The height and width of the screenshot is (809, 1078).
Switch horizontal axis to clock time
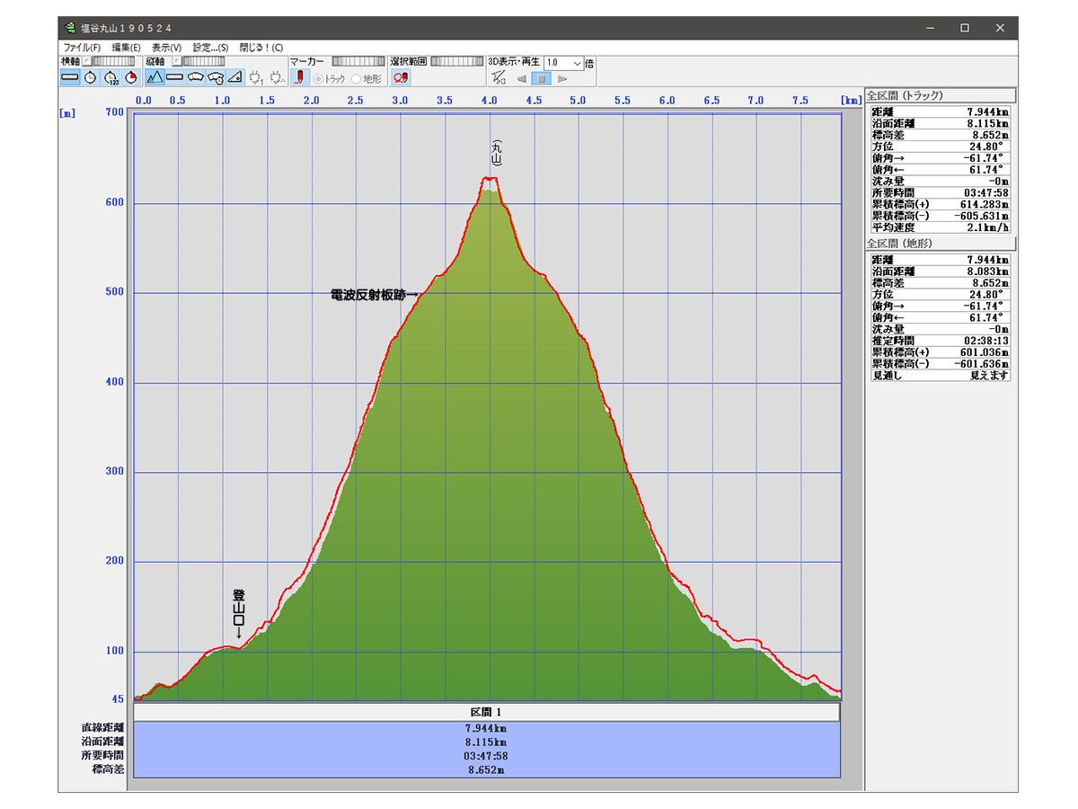click(x=91, y=78)
